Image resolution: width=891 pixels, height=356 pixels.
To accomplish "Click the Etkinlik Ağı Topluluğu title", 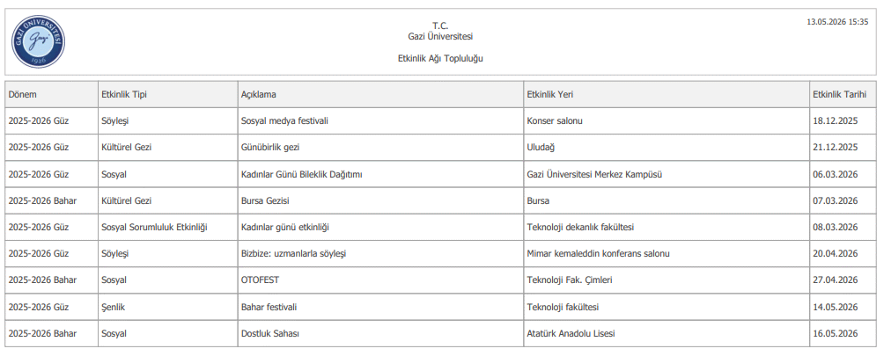I will 440,58.
